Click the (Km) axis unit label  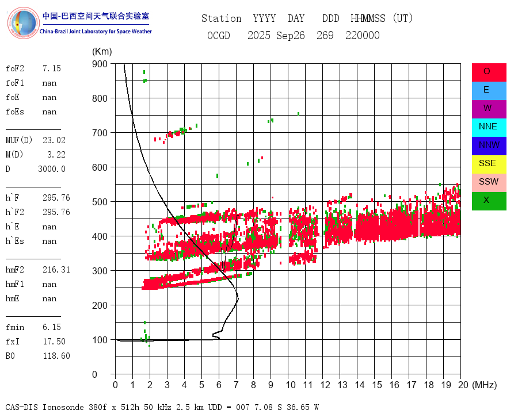[102, 52]
